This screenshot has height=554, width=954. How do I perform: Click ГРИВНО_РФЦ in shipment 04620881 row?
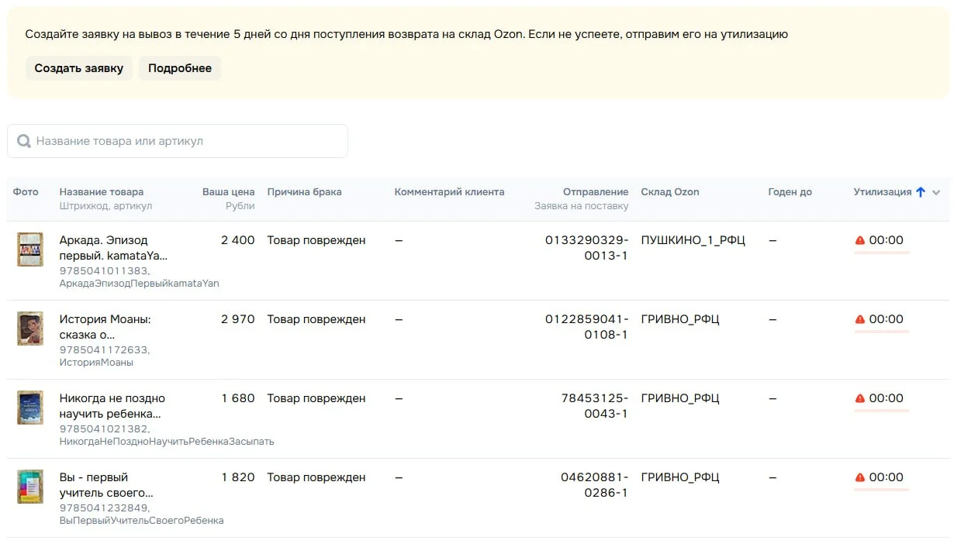(680, 477)
